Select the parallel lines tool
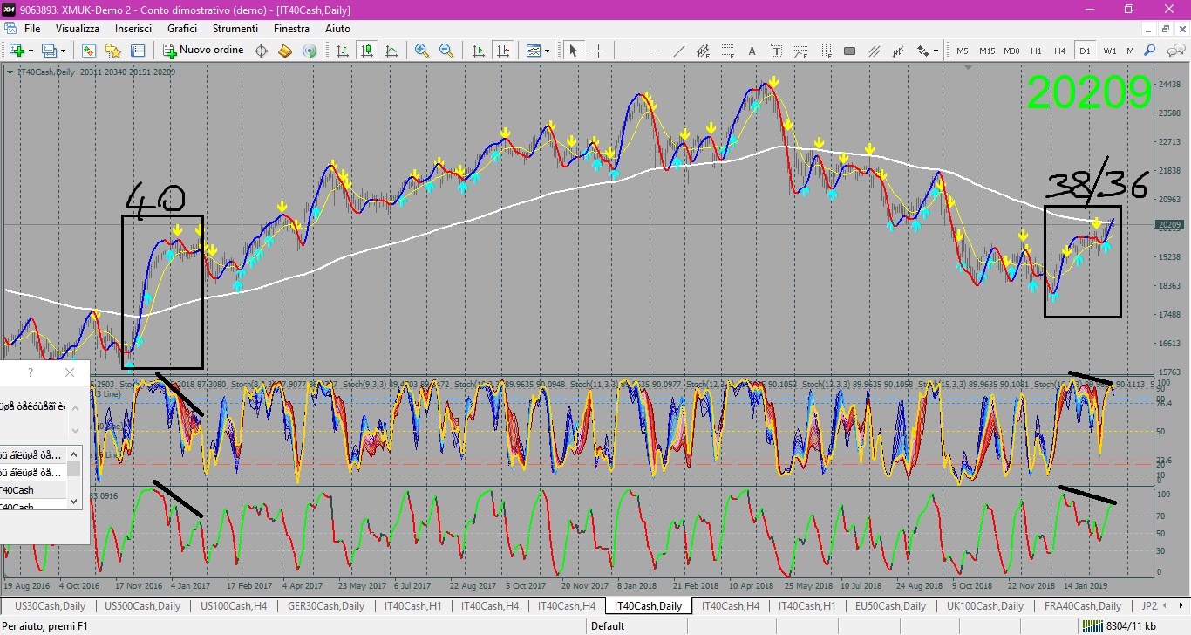 [875, 51]
